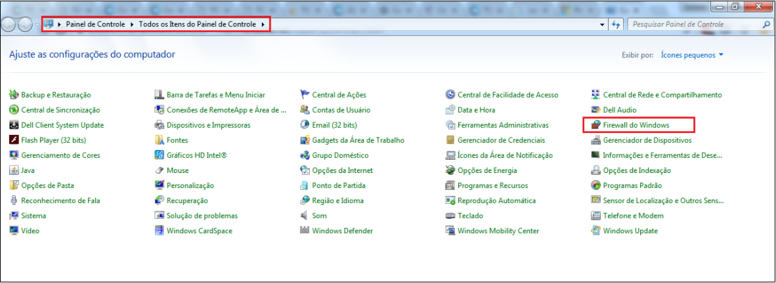Screen dimensions: 776x283
Task: Click the Fontes icon
Action: (160, 140)
